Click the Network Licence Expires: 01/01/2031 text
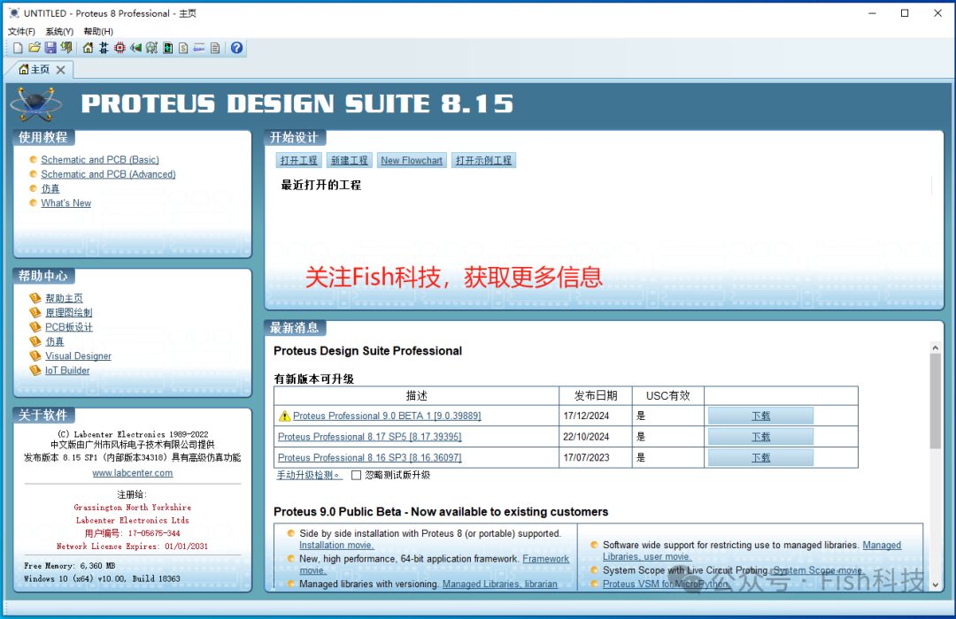Screen dimensions: 956x619 tap(132, 546)
